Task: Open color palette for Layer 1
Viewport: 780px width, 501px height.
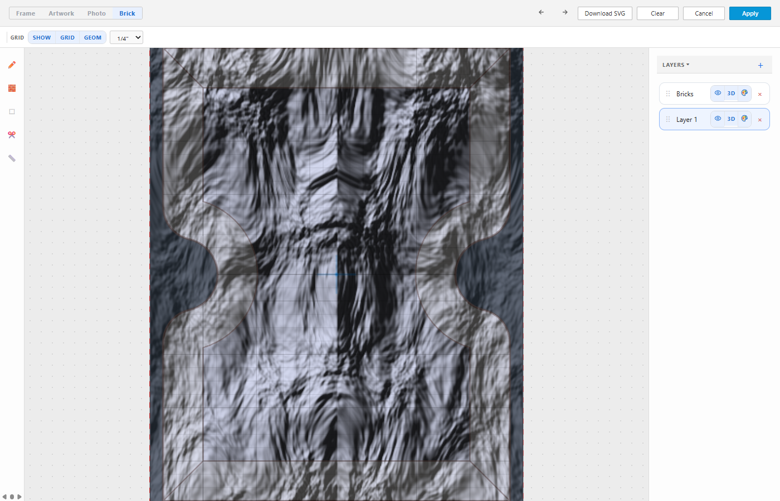Action: (x=744, y=119)
